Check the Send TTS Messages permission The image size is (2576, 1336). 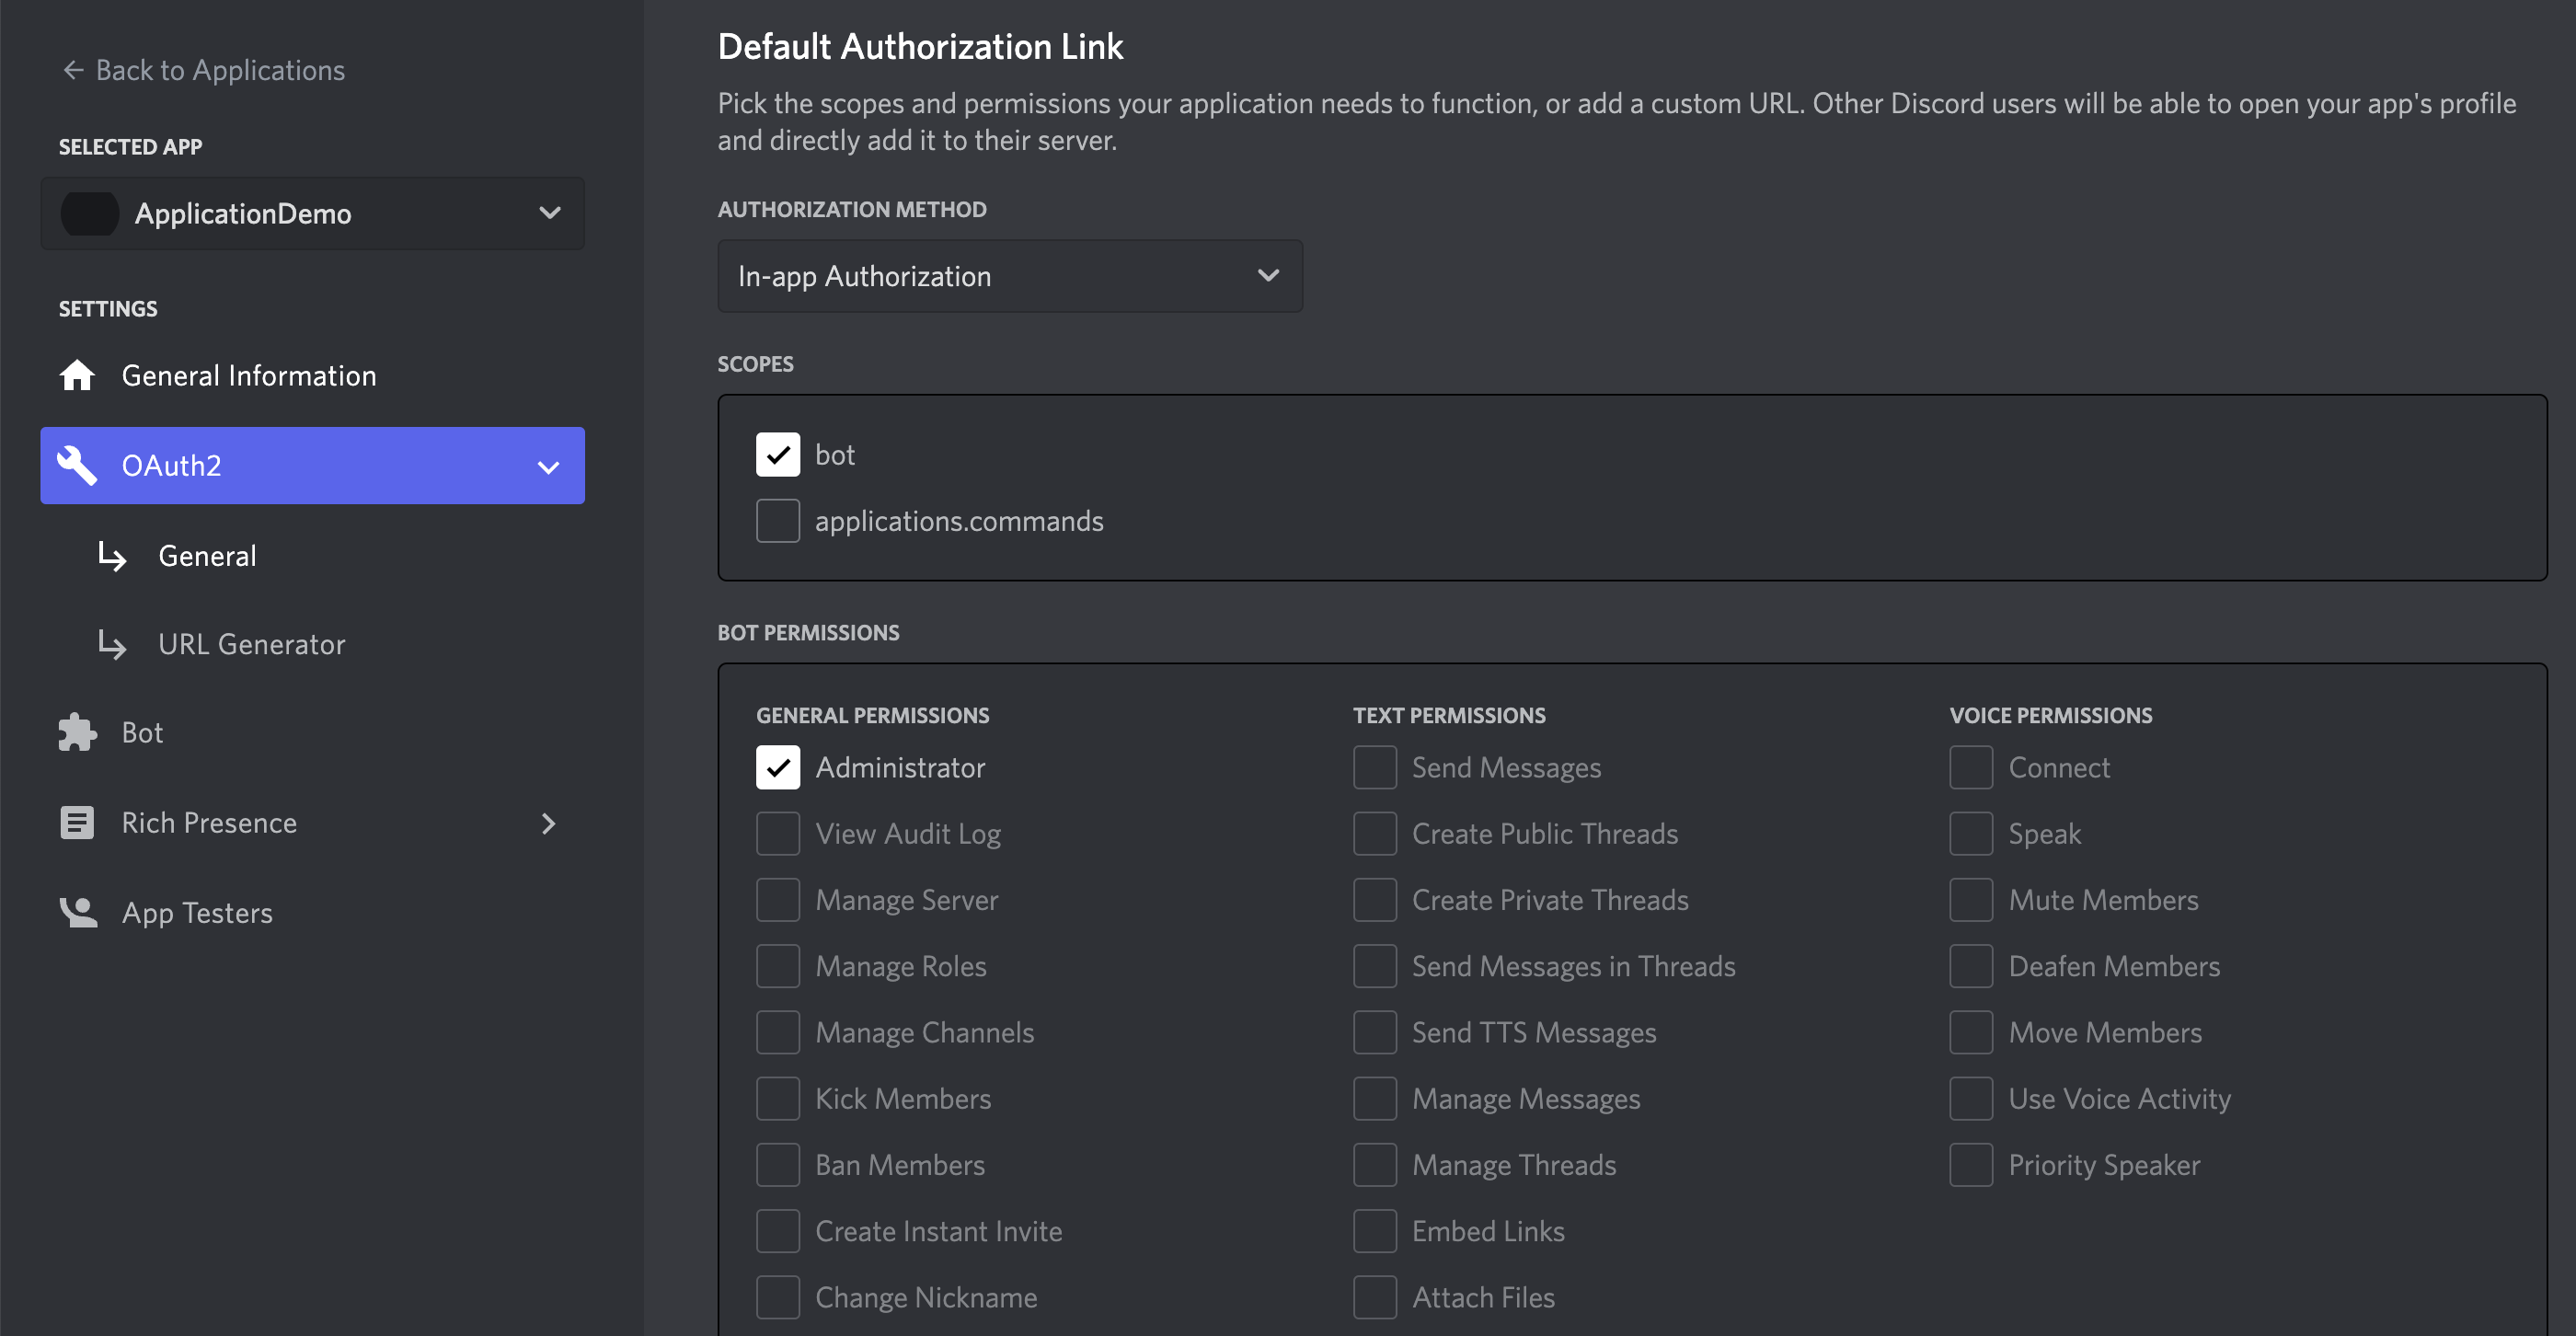[1375, 1033]
